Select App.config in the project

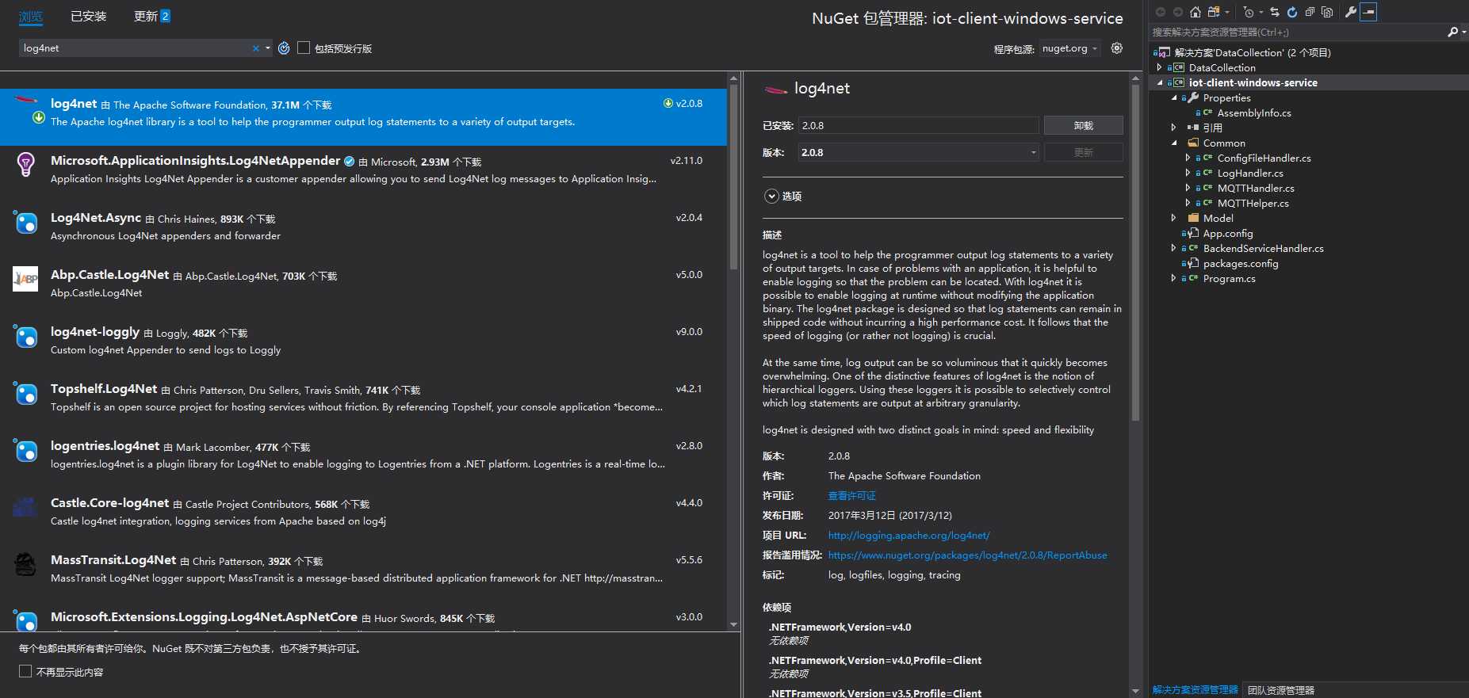click(x=1228, y=233)
